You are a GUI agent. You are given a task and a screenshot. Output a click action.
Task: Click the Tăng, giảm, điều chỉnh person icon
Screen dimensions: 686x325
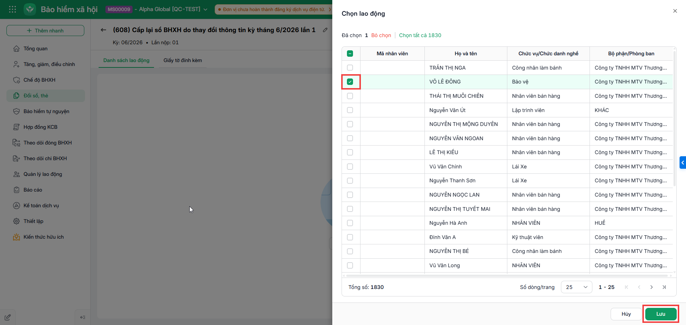[x=16, y=64]
